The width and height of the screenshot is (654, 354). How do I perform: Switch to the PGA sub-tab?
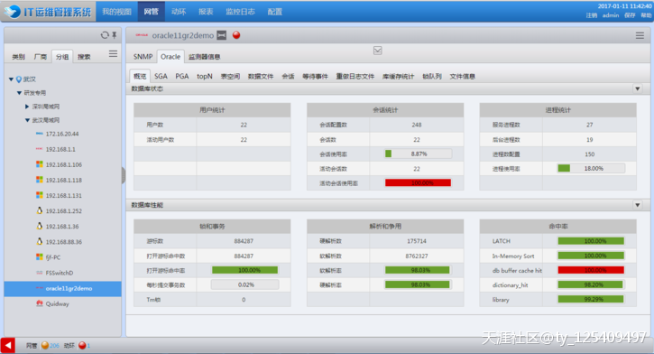(182, 77)
